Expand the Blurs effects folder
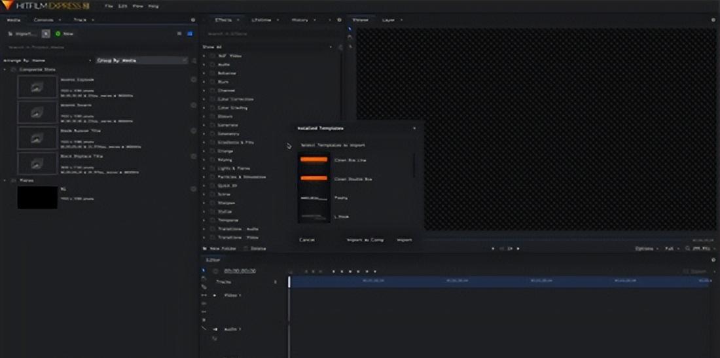 pos(204,82)
